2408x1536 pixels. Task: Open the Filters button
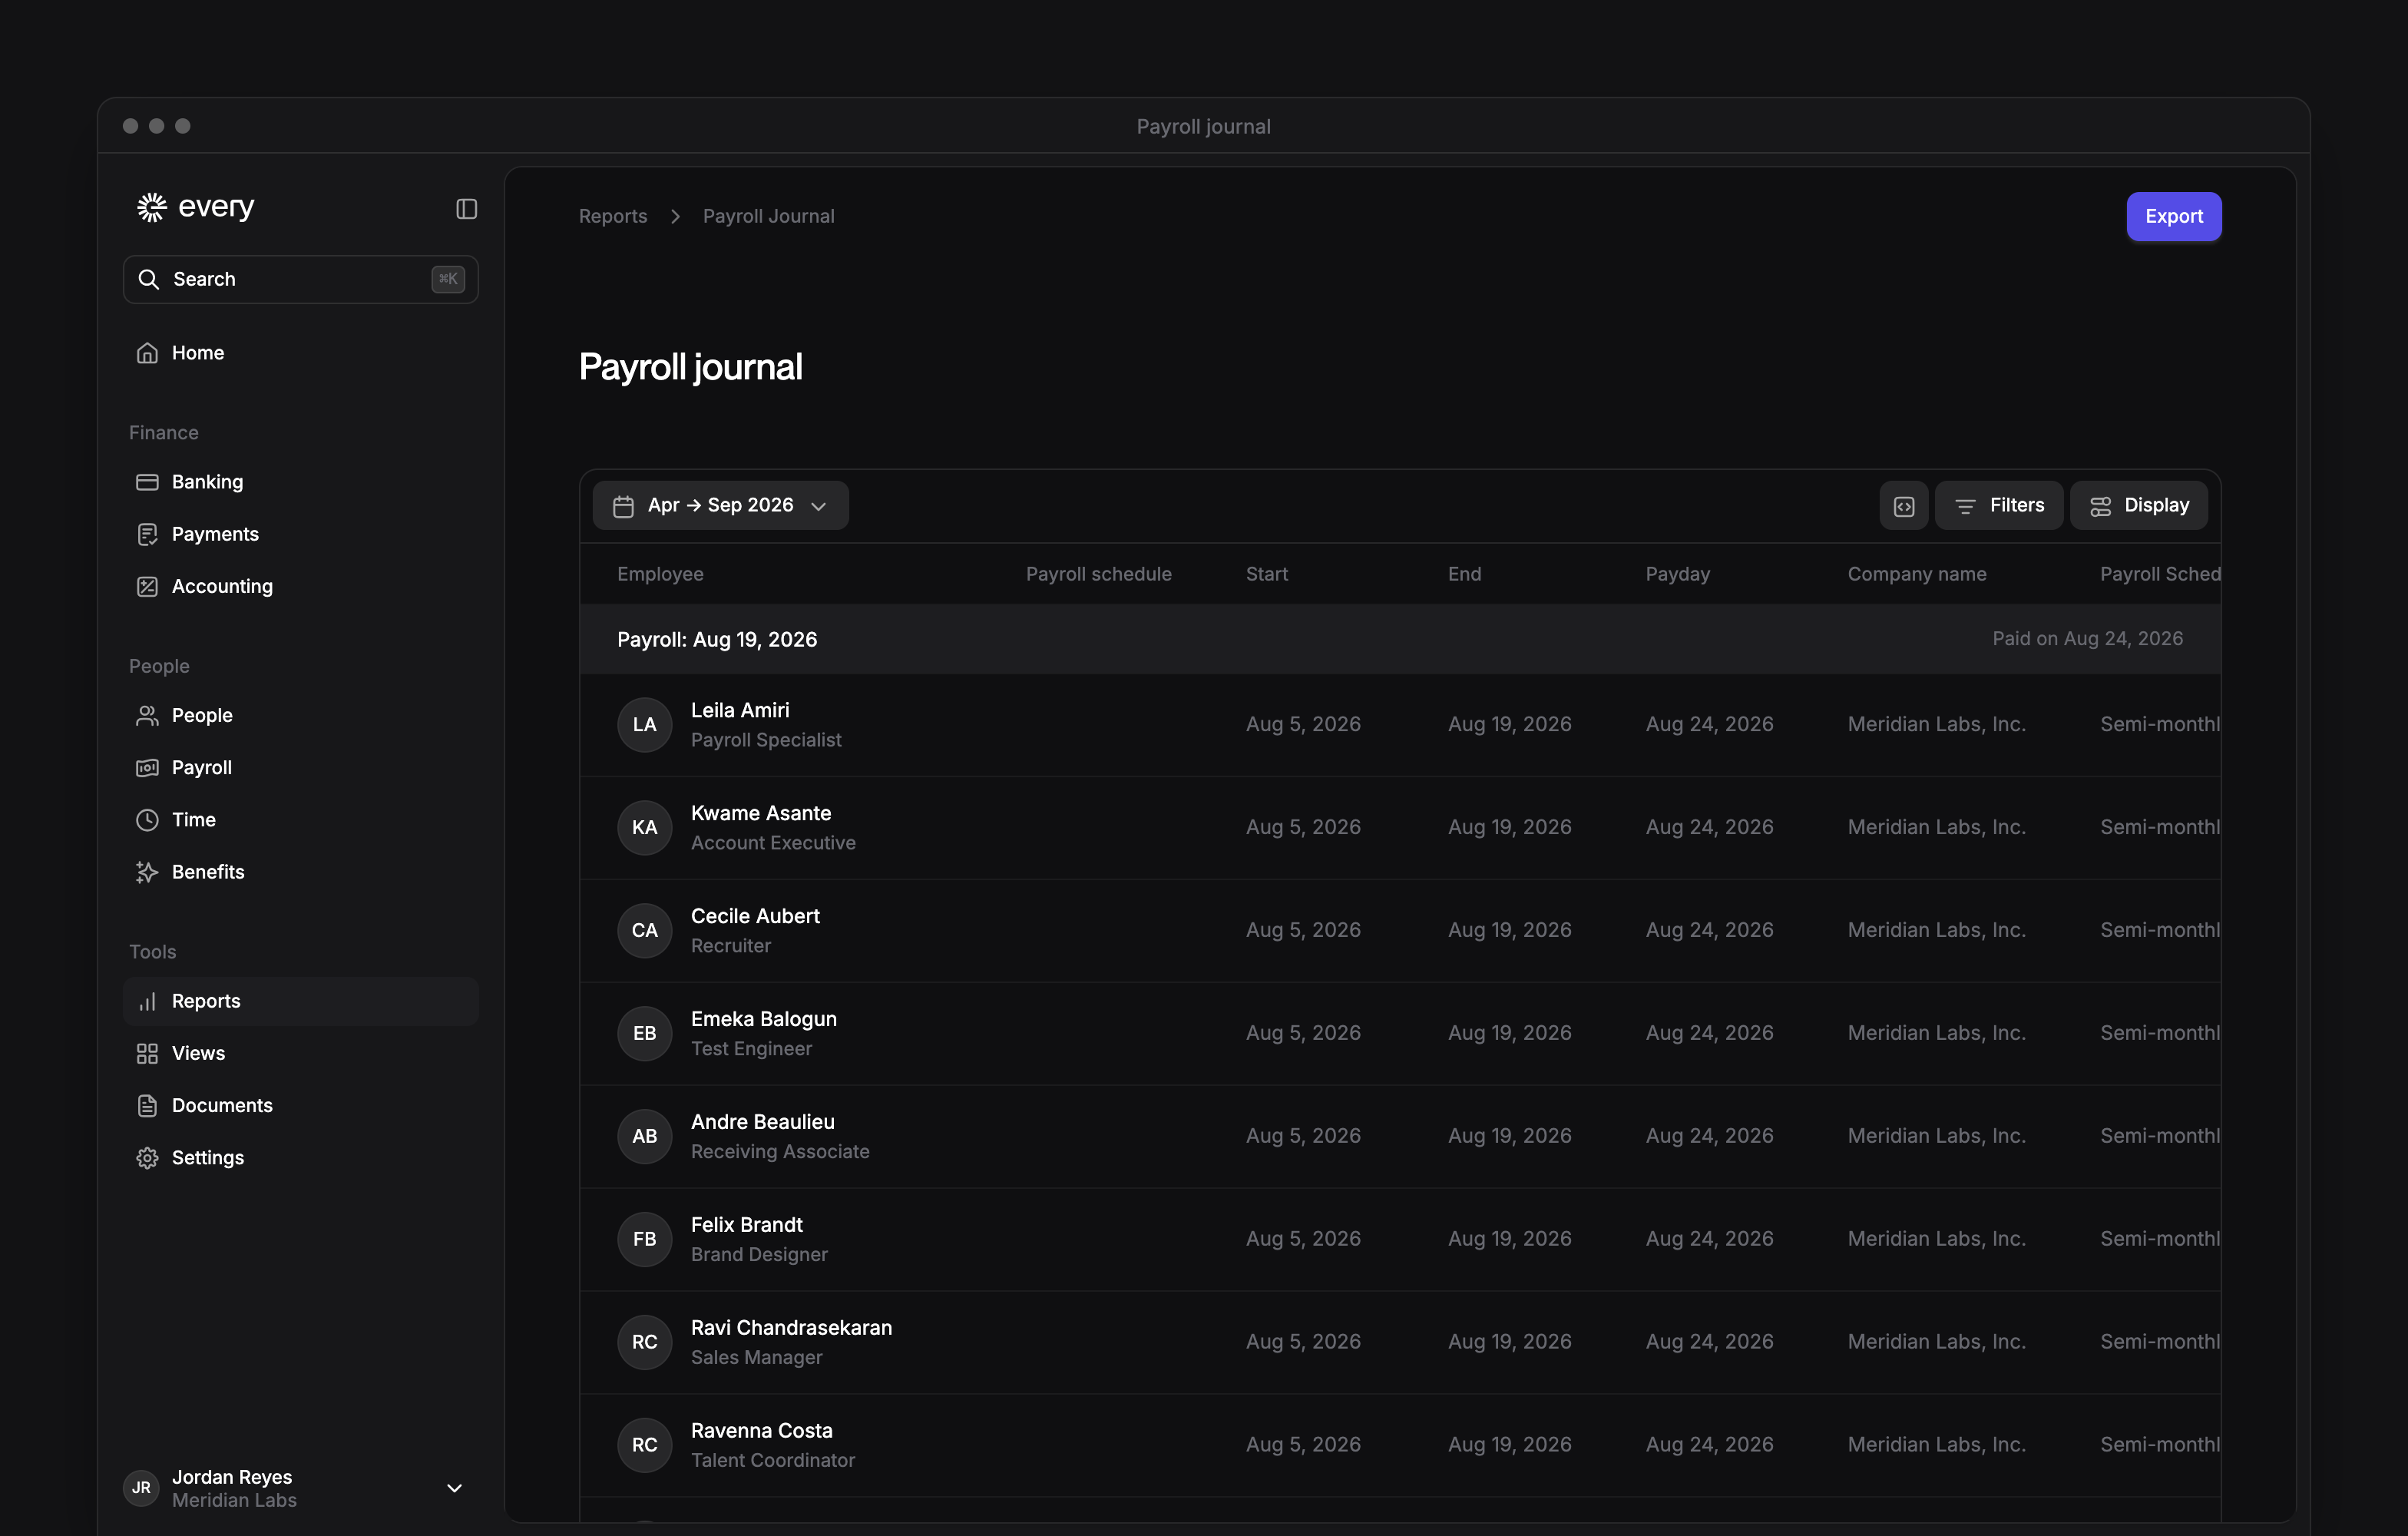tap(1998, 505)
